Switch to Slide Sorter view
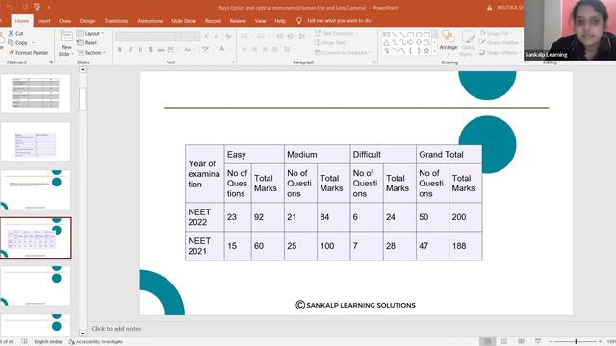 click(x=504, y=342)
